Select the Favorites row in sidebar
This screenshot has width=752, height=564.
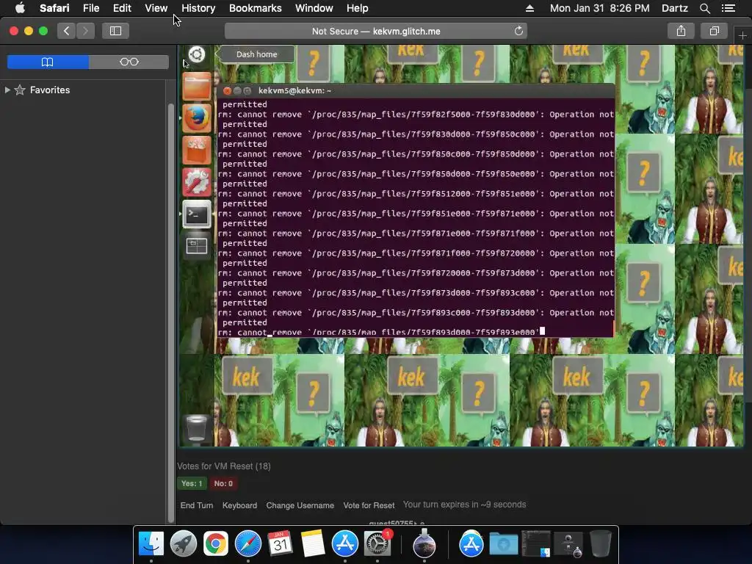pyautogui.click(x=84, y=90)
